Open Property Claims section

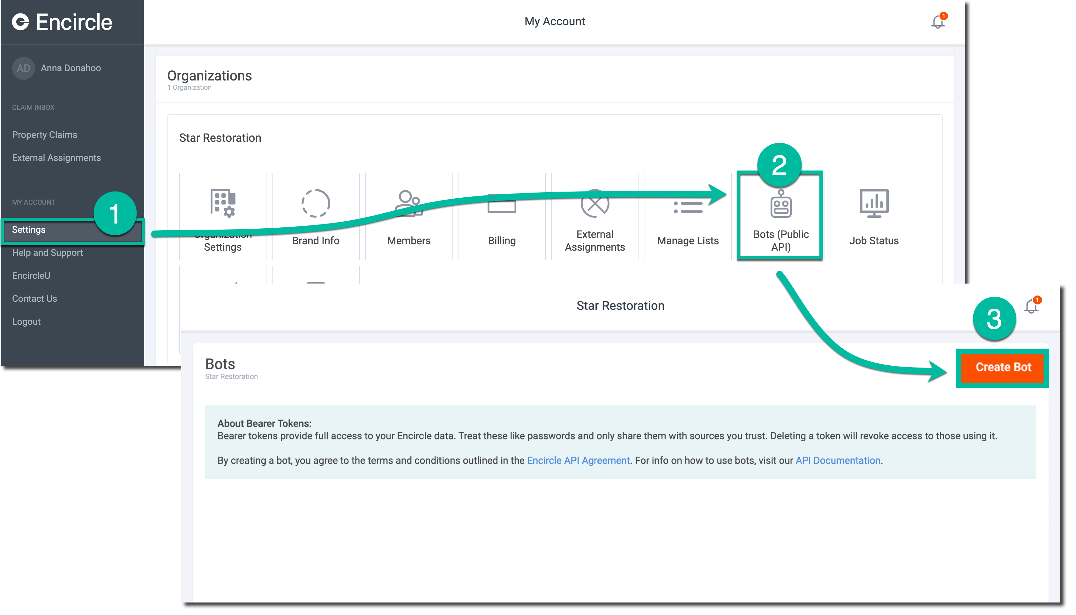click(44, 134)
